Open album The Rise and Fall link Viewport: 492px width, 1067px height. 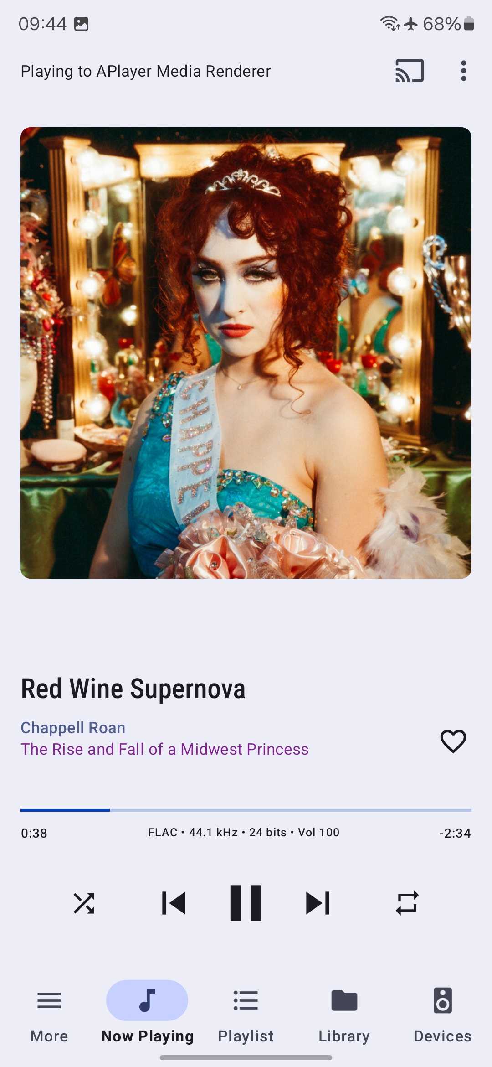(164, 749)
